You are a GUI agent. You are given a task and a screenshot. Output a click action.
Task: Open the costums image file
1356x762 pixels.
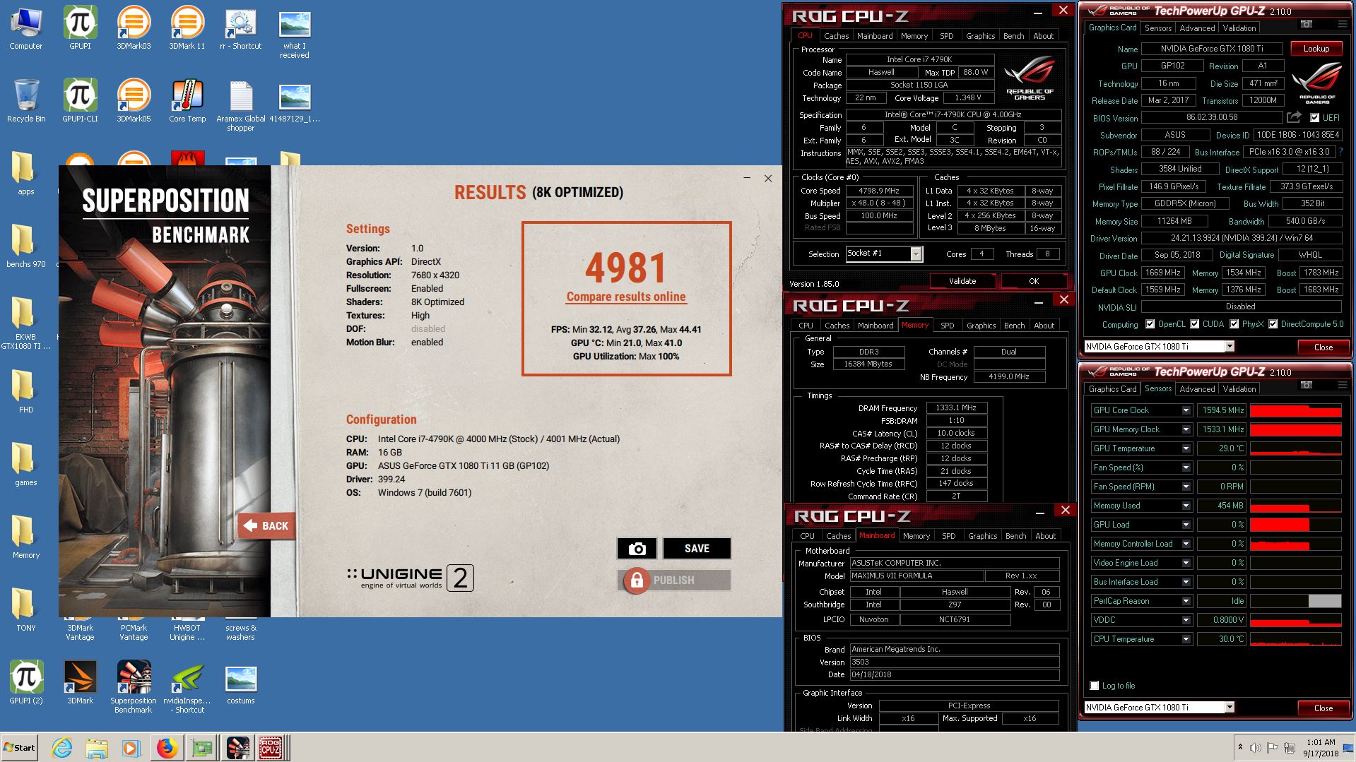click(240, 684)
